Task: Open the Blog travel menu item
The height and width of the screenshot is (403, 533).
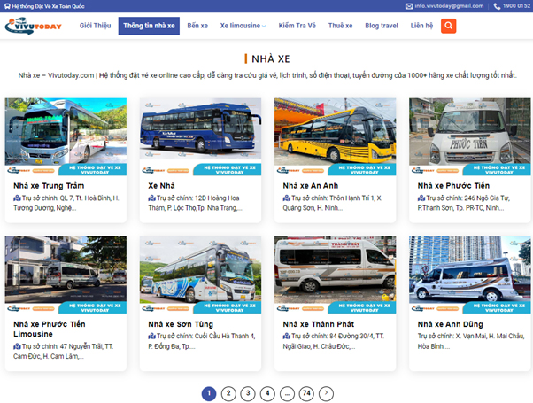Action: point(382,26)
